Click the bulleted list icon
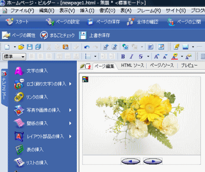 coord(88,56)
